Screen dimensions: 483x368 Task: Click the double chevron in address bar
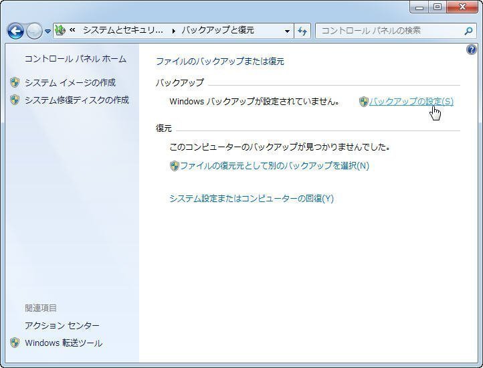(x=72, y=30)
